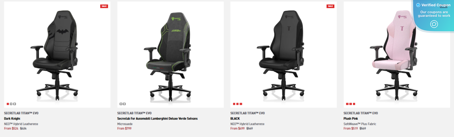This screenshot has height=137, width=454.
Task: Click the Dark Knight product title
Action: (x=12, y=119)
